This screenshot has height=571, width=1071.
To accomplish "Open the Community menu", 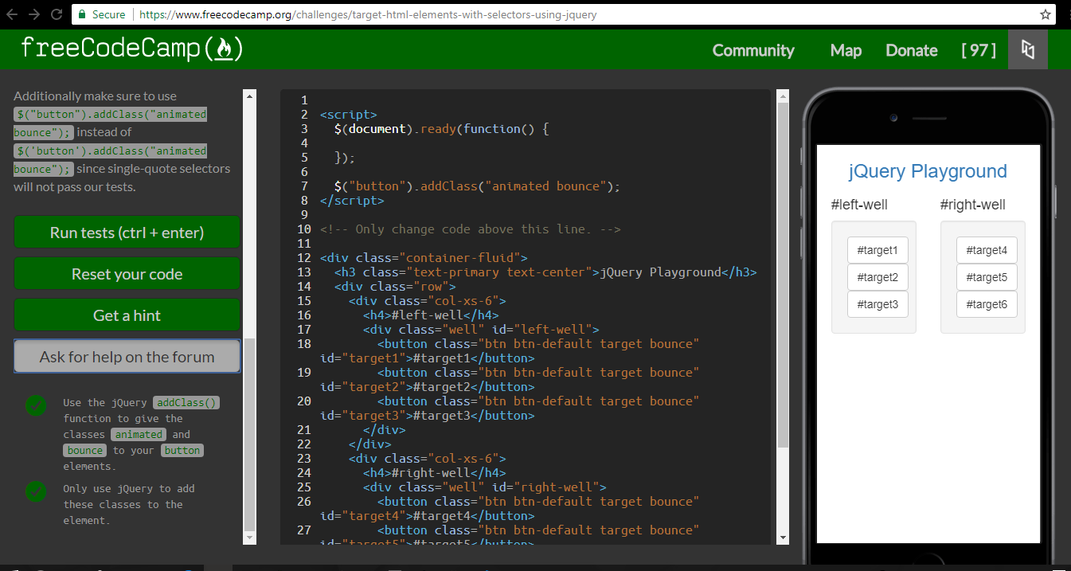I will coord(753,50).
